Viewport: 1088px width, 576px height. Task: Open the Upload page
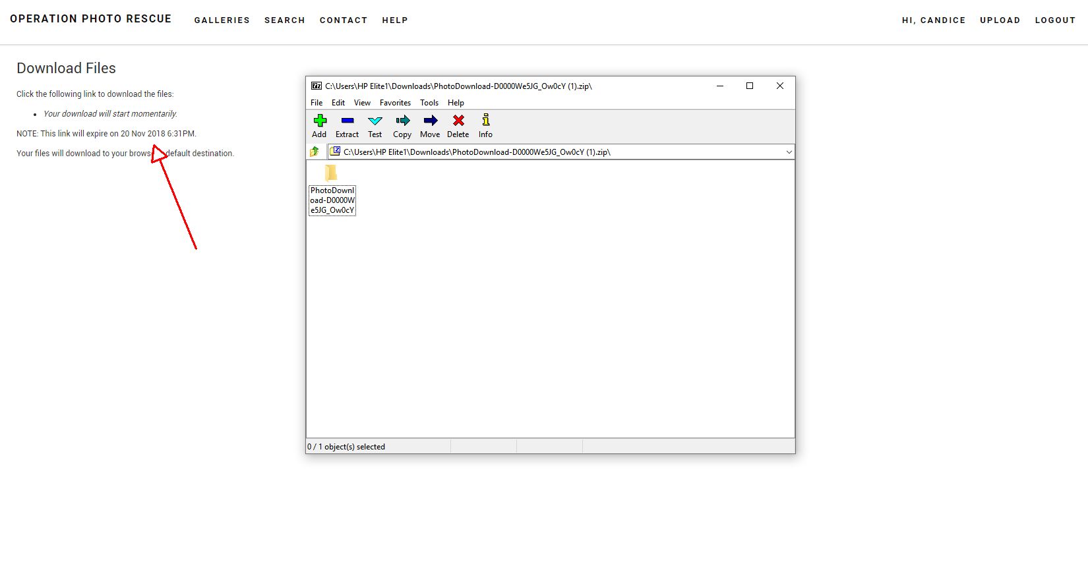(1000, 20)
